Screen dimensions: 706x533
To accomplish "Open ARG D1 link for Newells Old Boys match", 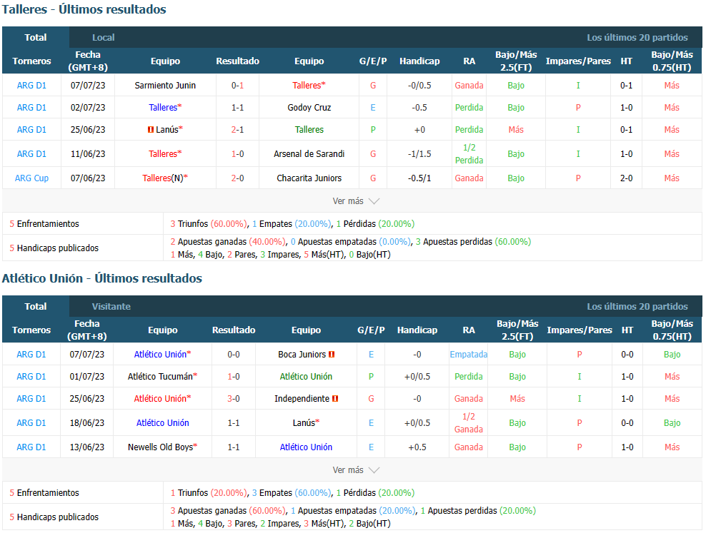I will [31, 447].
